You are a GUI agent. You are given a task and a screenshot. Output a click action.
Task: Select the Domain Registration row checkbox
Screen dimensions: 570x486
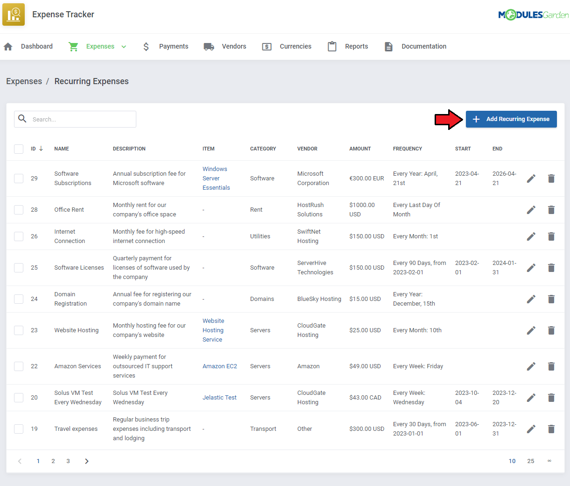(19, 299)
